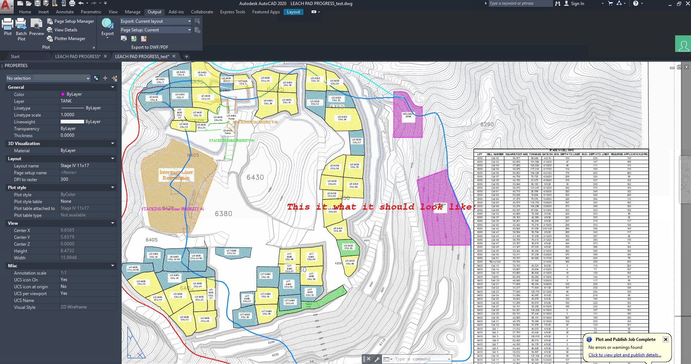
Task: Click the export to PDF icon
Action: click(x=144, y=39)
